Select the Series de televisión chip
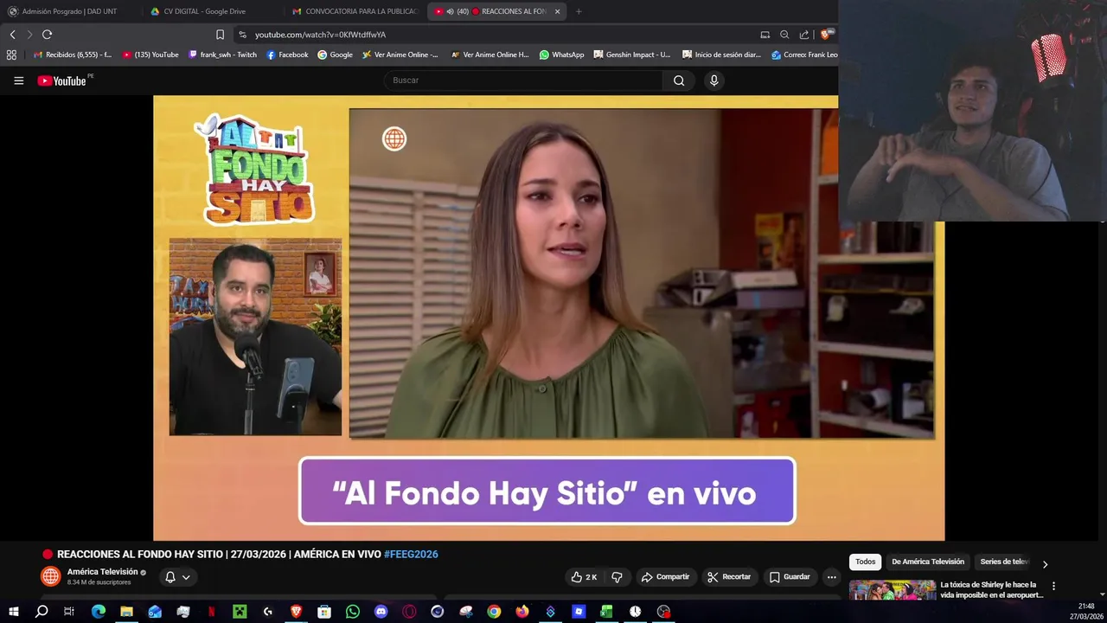The width and height of the screenshot is (1107, 623). coord(1005,562)
